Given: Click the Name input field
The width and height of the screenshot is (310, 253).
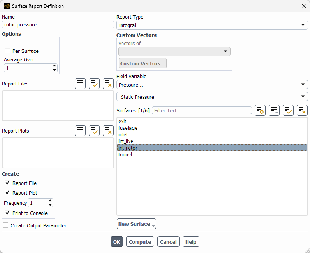Looking at the screenshot, I should click(x=58, y=24).
